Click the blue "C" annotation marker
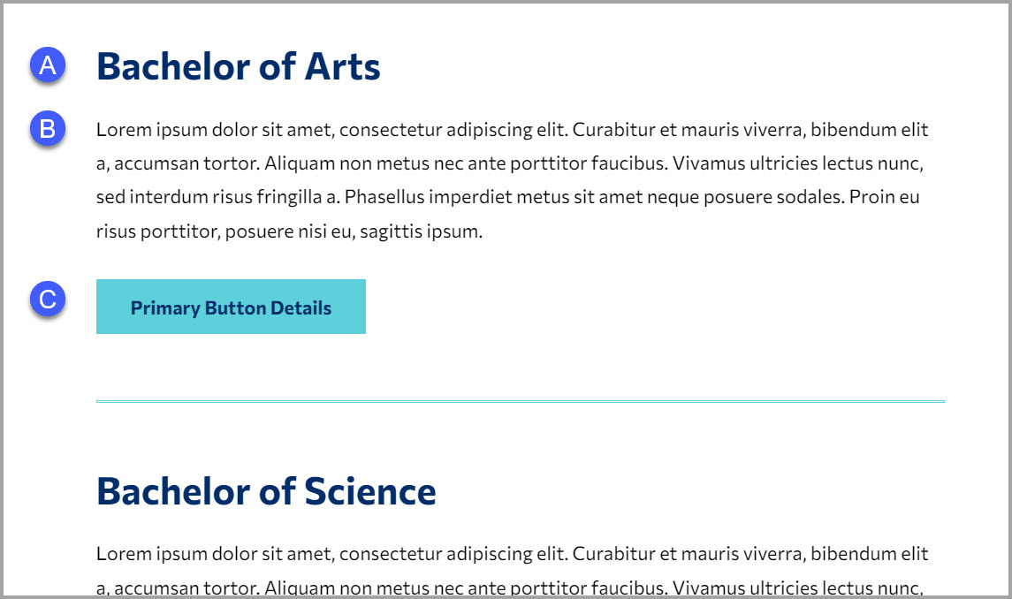Image resolution: width=1012 pixels, height=599 pixels. [x=48, y=299]
